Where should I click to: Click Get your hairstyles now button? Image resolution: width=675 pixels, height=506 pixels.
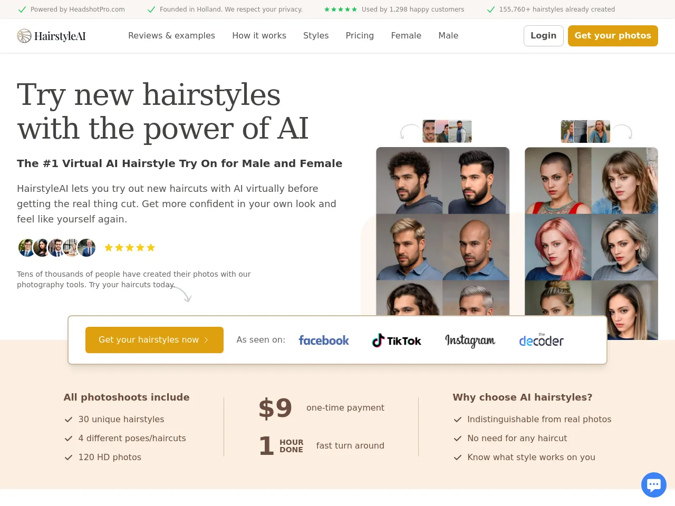pyautogui.click(x=155, y=340)
